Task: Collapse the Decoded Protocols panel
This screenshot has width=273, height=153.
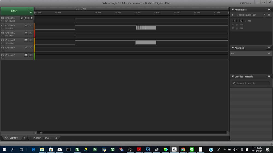Action: [233, 76]
